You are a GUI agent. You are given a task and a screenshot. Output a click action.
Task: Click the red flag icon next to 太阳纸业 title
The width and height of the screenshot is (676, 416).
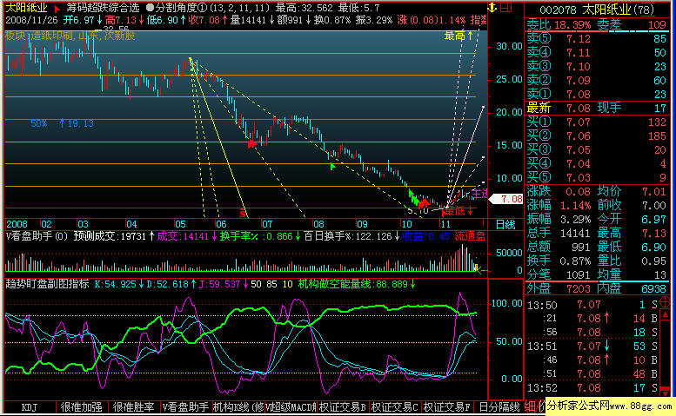click(x=57, y=8)
